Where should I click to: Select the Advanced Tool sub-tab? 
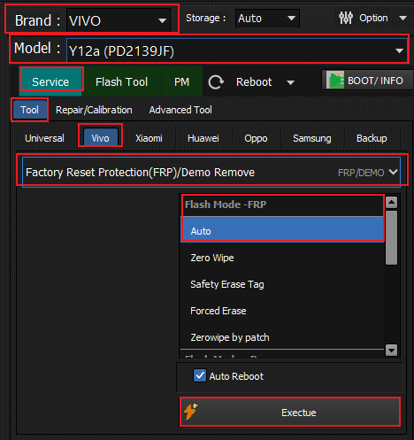[180, 110]
